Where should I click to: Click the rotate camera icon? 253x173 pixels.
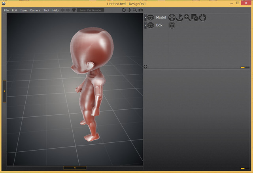(124, 10)
